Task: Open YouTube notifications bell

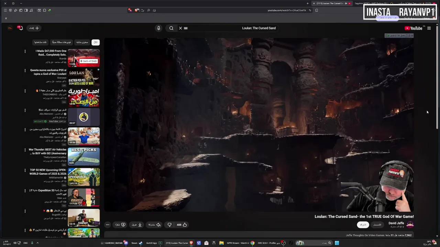Action: point(20,28)
